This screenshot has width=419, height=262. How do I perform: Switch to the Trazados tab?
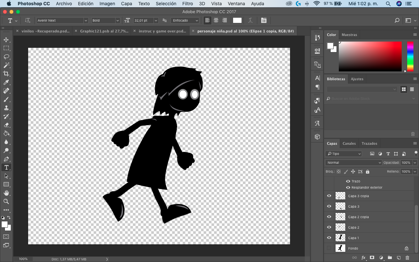369,143
